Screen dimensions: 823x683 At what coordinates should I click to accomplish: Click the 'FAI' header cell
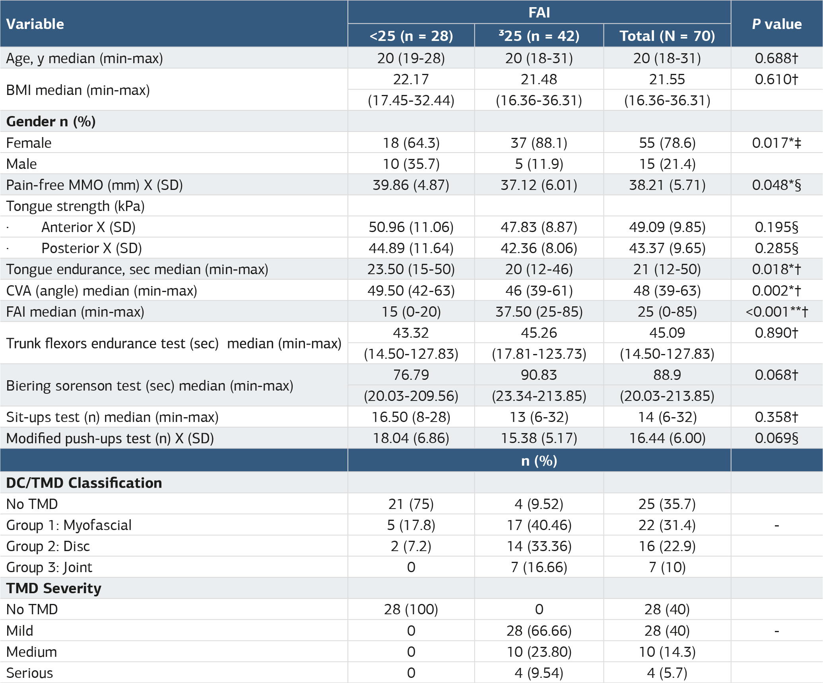coord(539,12)
